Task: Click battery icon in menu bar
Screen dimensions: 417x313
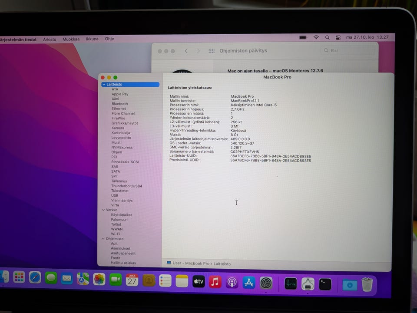Action: tap(303, 37)
